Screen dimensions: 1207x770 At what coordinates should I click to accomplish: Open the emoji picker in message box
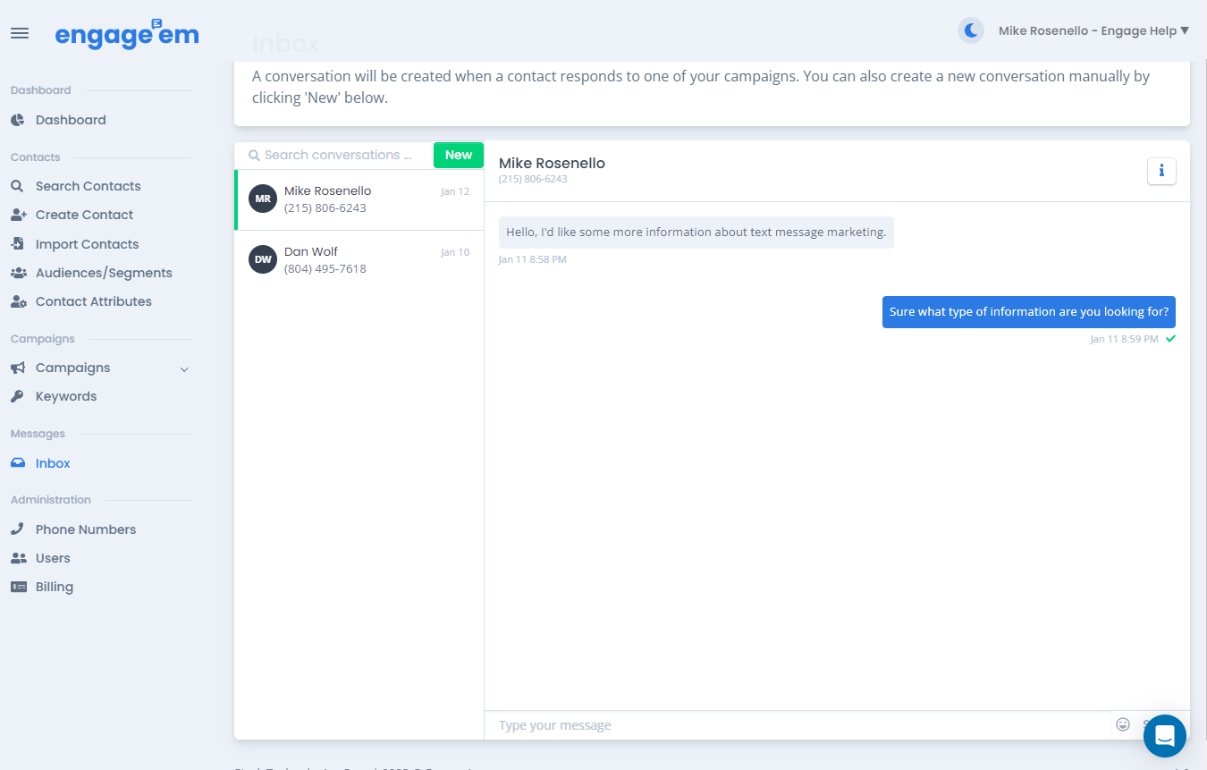[1123, 724]
